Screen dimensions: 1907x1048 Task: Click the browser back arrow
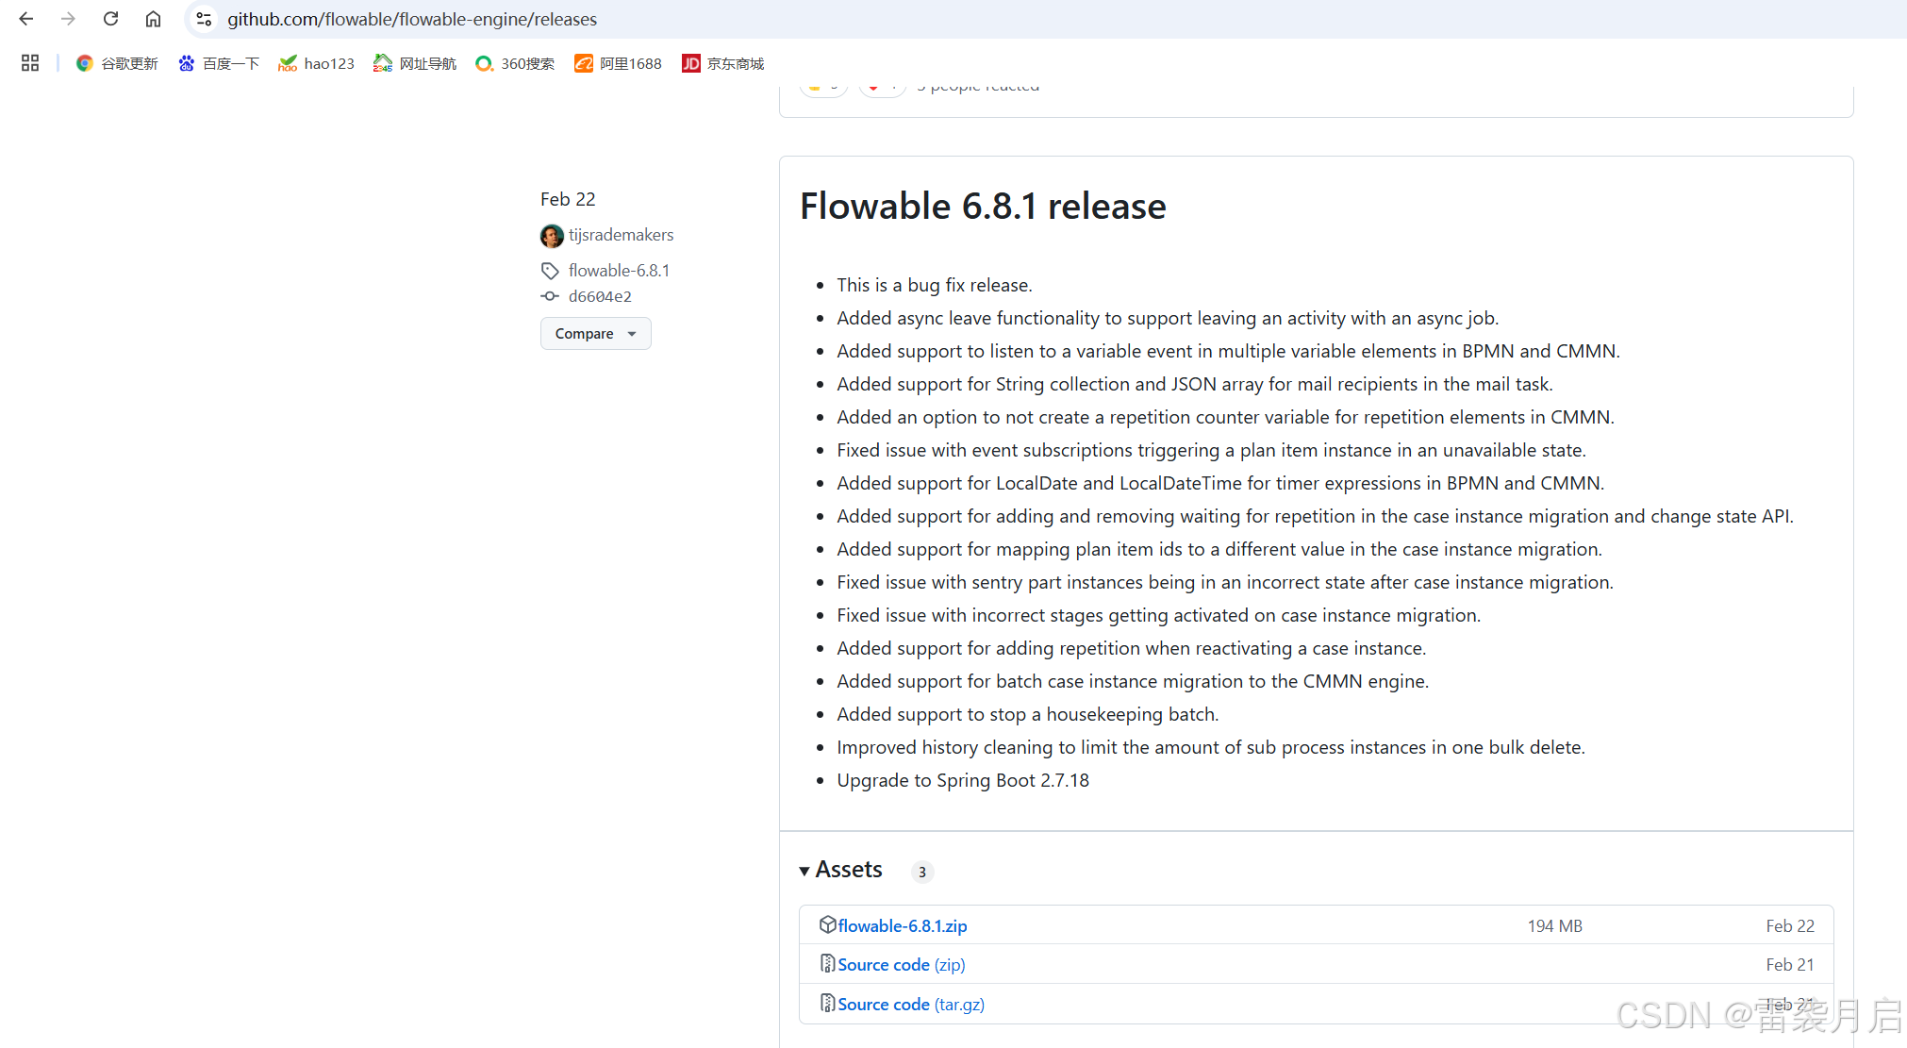(x=26, y=19)
